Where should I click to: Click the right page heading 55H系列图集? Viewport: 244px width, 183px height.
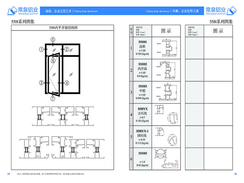221,22
